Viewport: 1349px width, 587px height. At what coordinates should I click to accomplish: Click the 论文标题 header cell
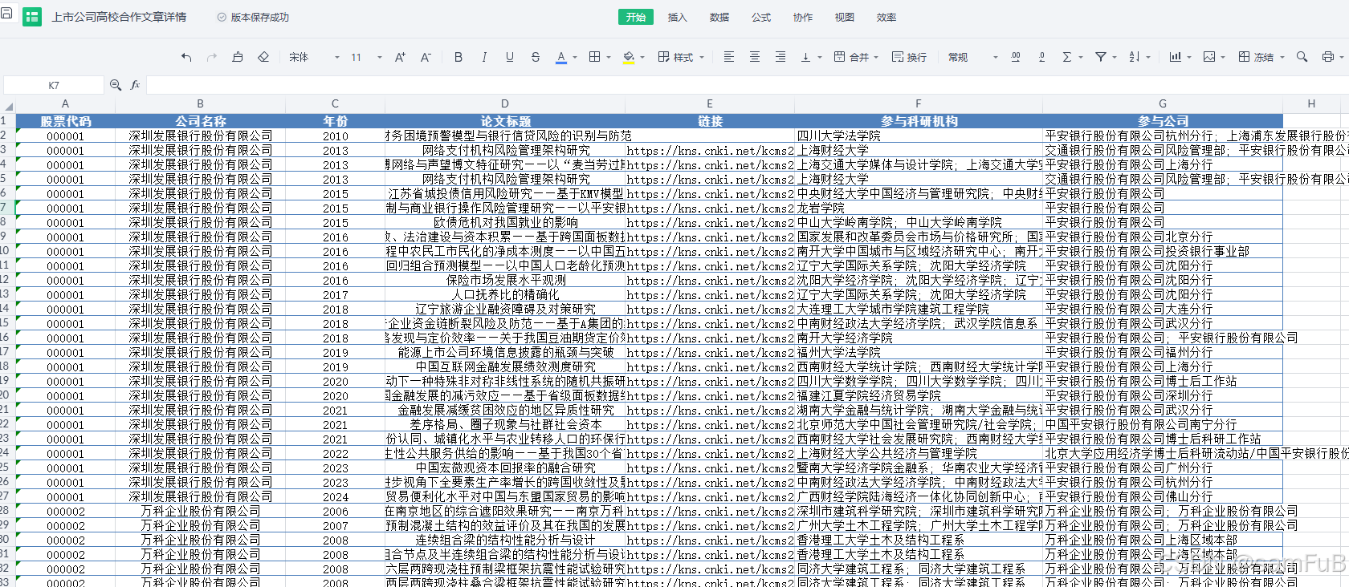point(505,121)
